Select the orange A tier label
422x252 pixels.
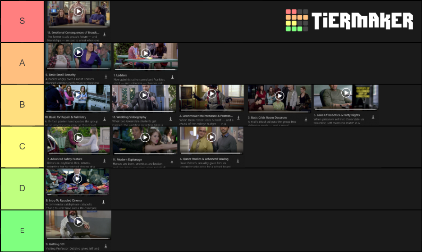[23, 63]
